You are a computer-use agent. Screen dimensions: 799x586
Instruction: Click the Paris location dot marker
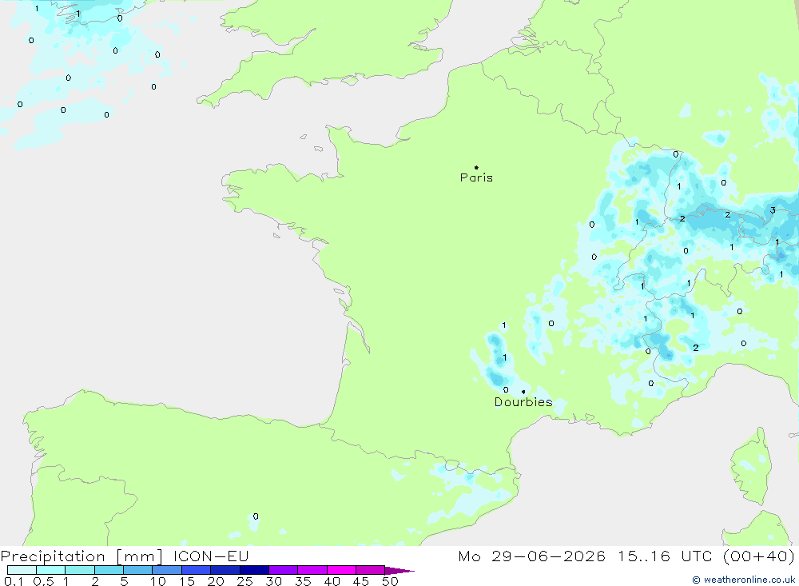tap(476, 167)
